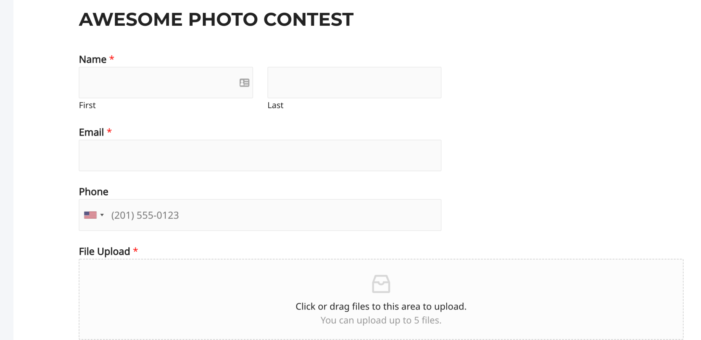
Task: Click the 'Click or drag files' upload text
Action: click(381, 306)
